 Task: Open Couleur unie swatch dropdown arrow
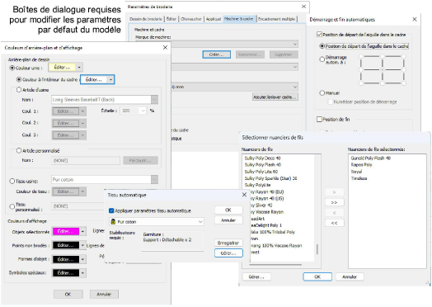click(79, 68)
